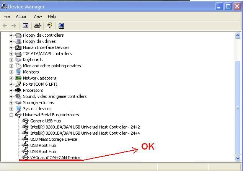Open the View menu

(38, 16)
